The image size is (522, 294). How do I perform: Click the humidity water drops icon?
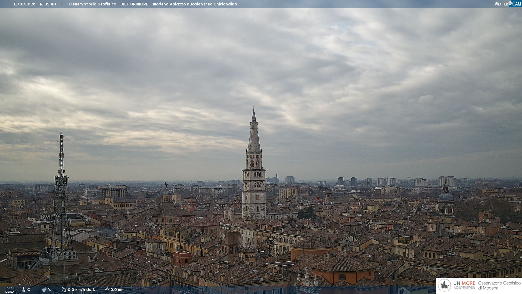pos(44,290)
